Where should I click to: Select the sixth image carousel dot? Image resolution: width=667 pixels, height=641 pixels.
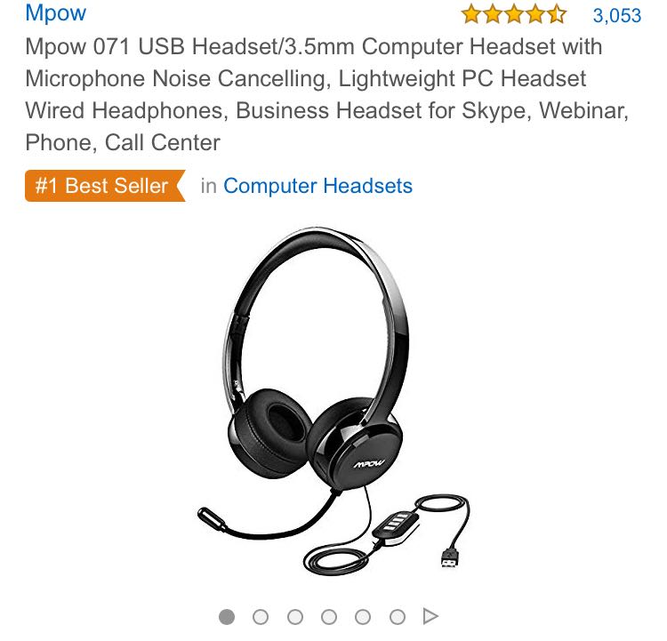click(398, 617)
